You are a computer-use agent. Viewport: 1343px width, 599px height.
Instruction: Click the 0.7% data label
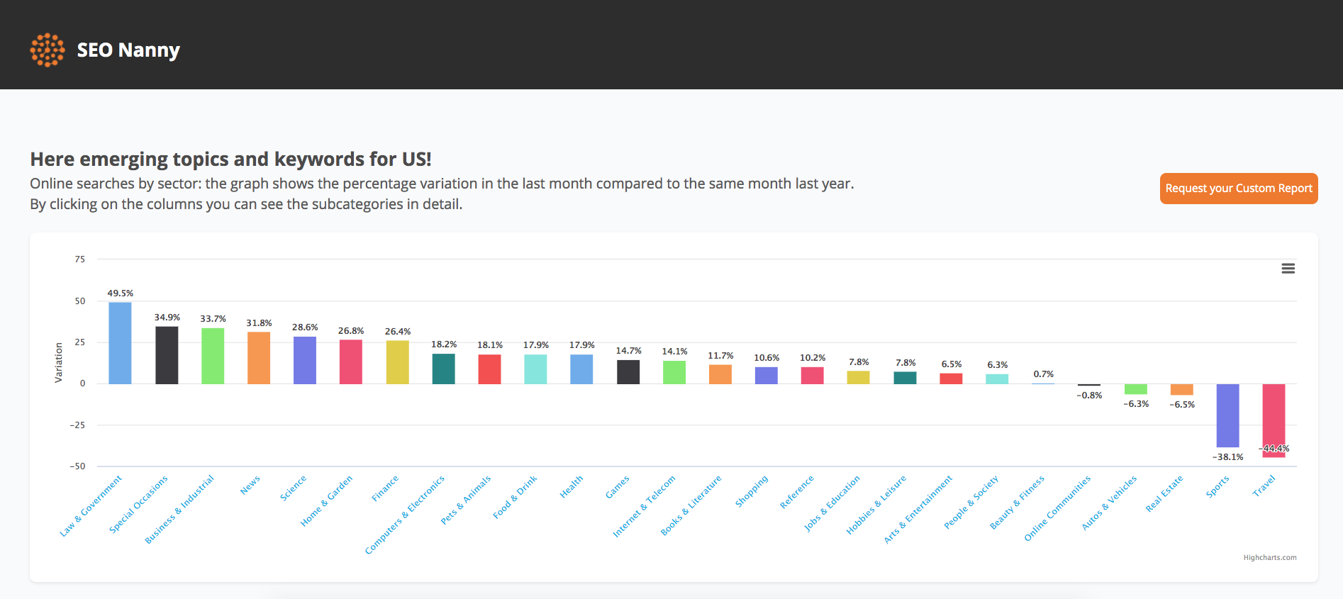point(1043,374)
